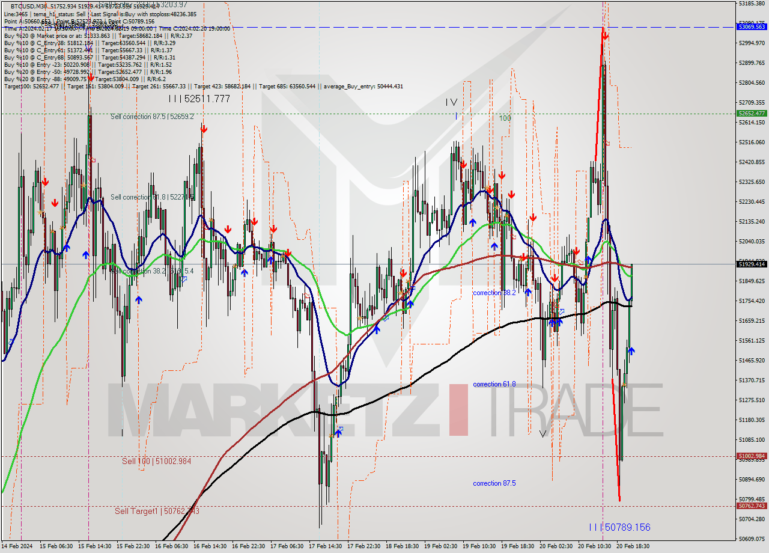Screen dimensions: 769x553
Task: Click the 'Point A:50660.652' info line
Action: (x=79, y=21)
